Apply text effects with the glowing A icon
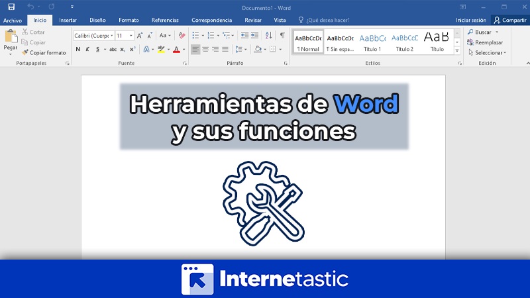Screen dimensions: 530x298 (x=146, y=49)
